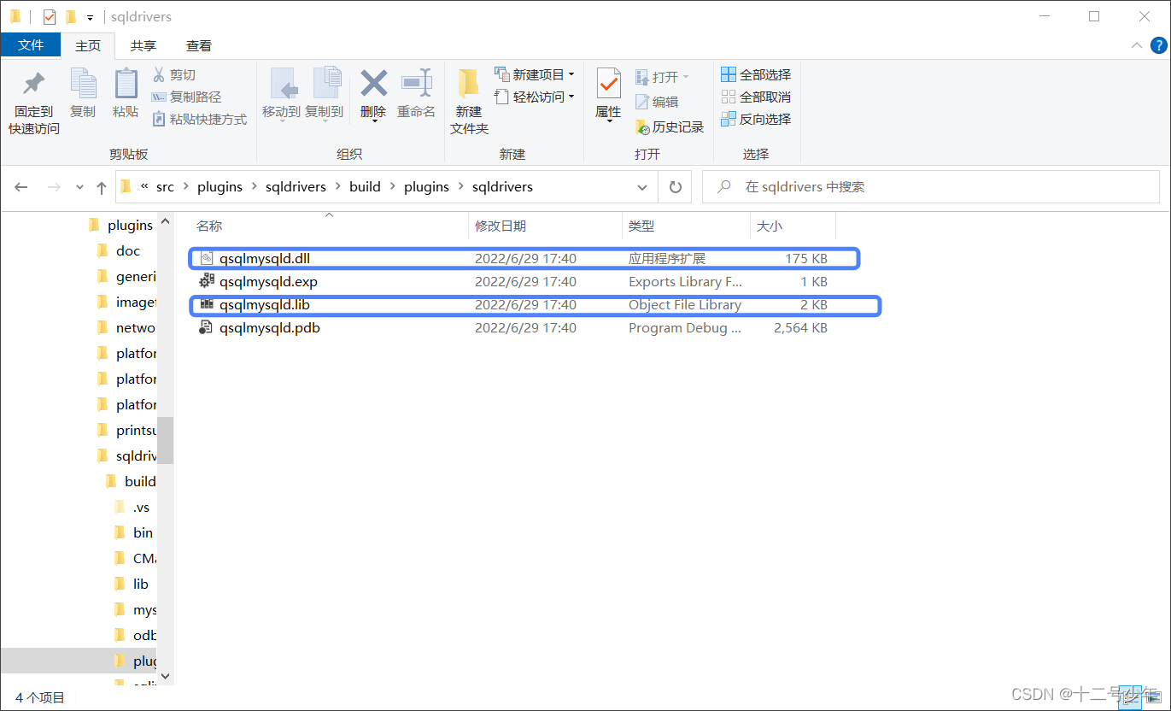Click the 2,564 KB size cell
1171x711 pixels.
click(800, 327)
